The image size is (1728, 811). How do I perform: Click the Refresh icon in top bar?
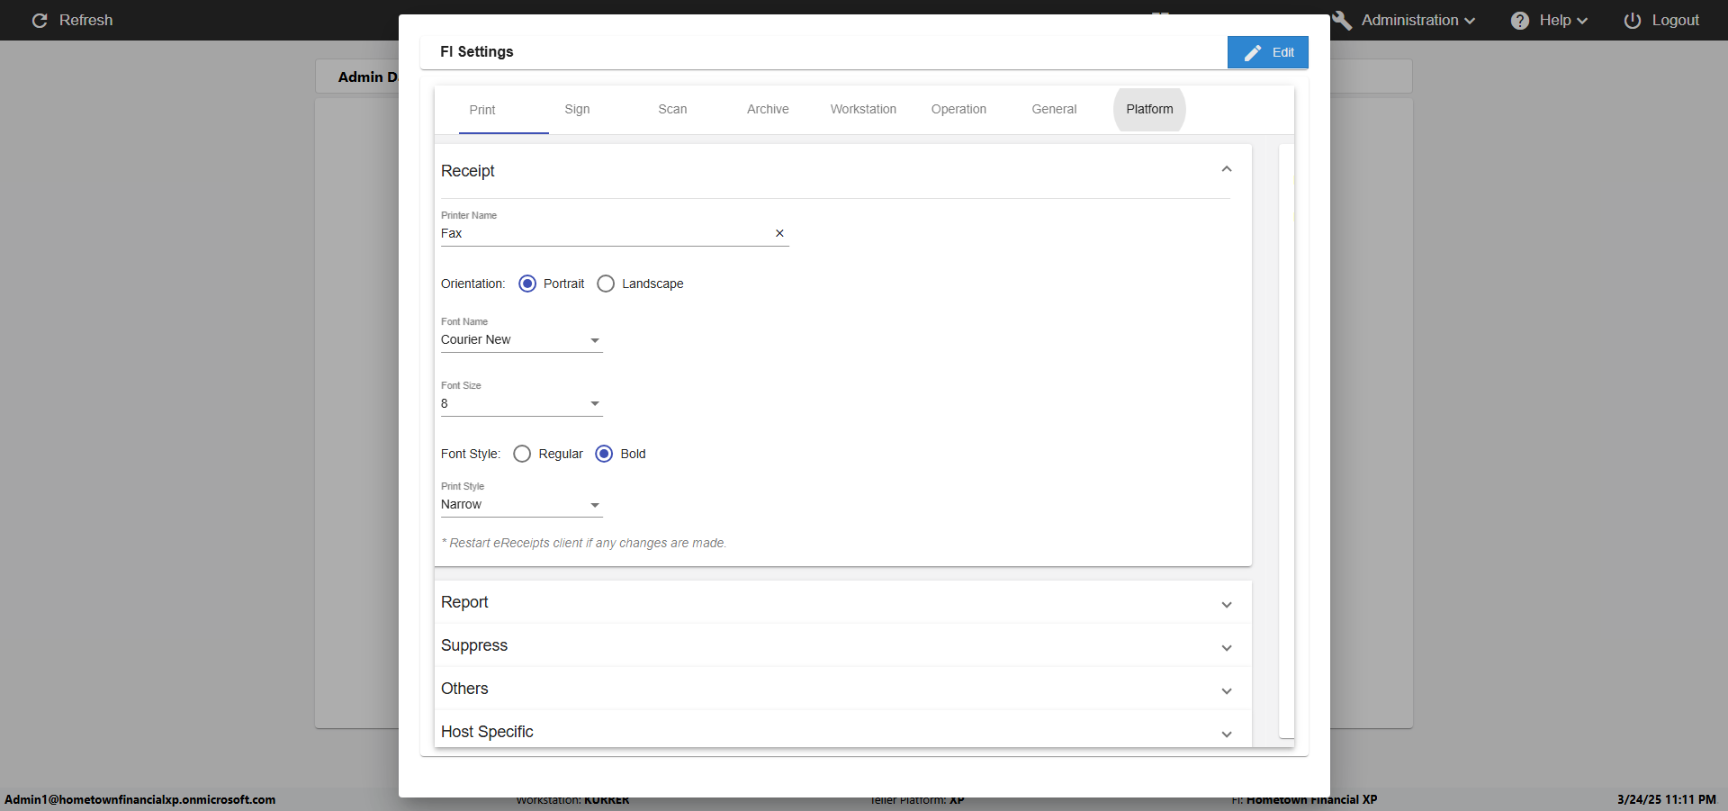pos(40,21)
